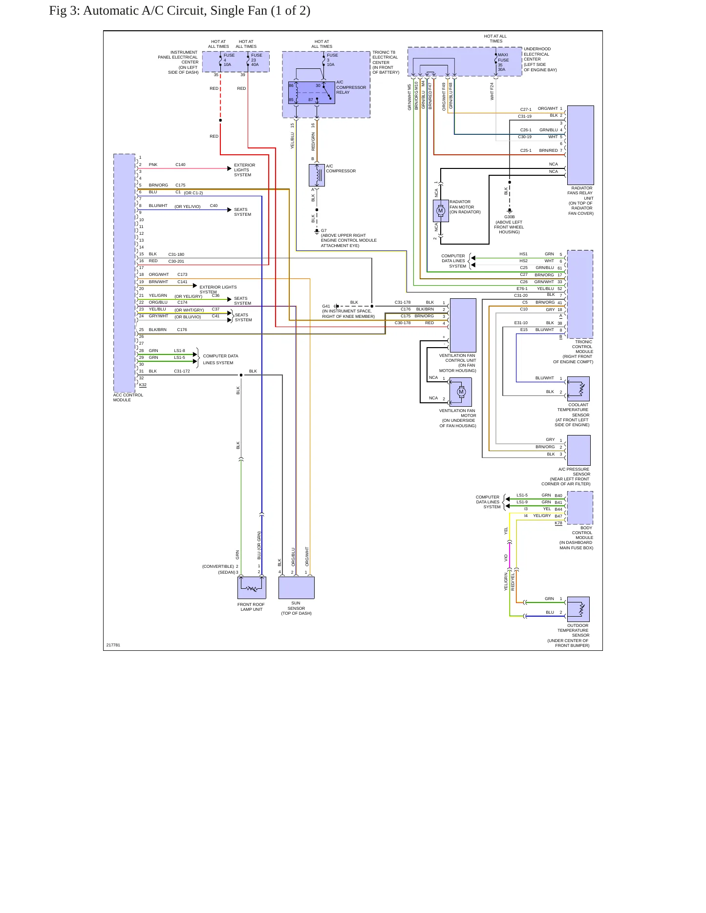Viewport: 706px width, 913px height.
Task: Select the A/C COMPRESSOR RELAY label
Action: [x=351, y=87]
